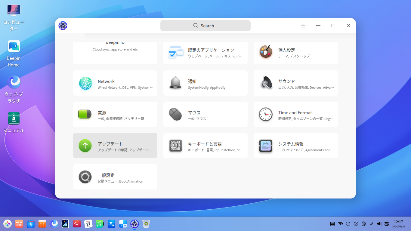Click the volume icon in system tray

pyautogui.click(x=379, y=224)
